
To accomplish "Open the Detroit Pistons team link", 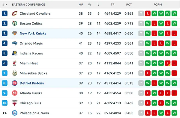I will pyautogui.click(x=32, y=83).
